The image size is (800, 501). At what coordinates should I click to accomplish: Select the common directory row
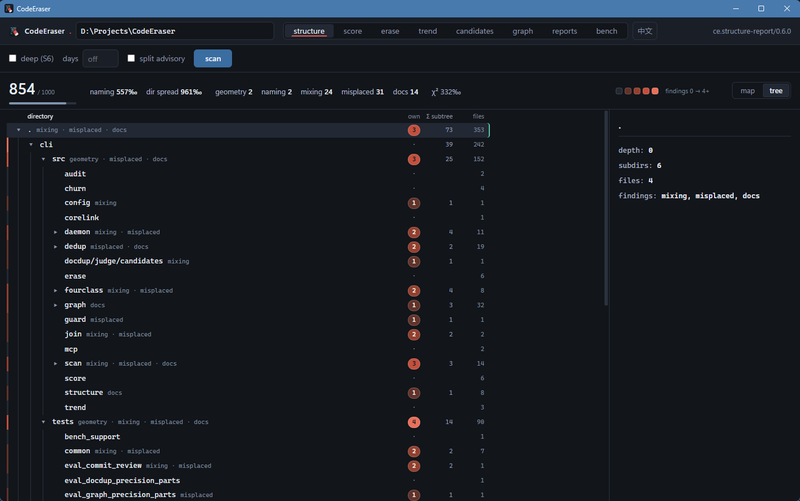click(248, 451)
